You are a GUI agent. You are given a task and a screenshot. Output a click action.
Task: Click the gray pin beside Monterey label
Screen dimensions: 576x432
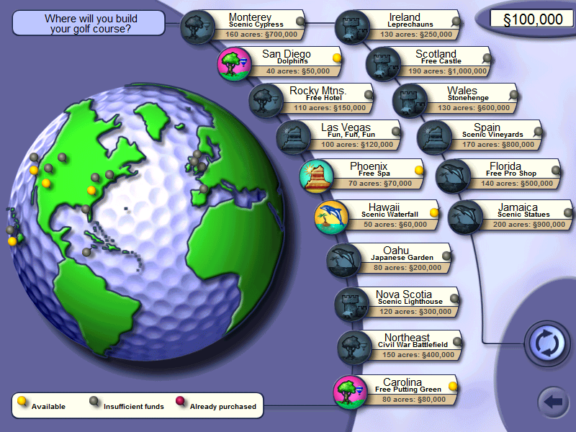(x=300, y=22)
